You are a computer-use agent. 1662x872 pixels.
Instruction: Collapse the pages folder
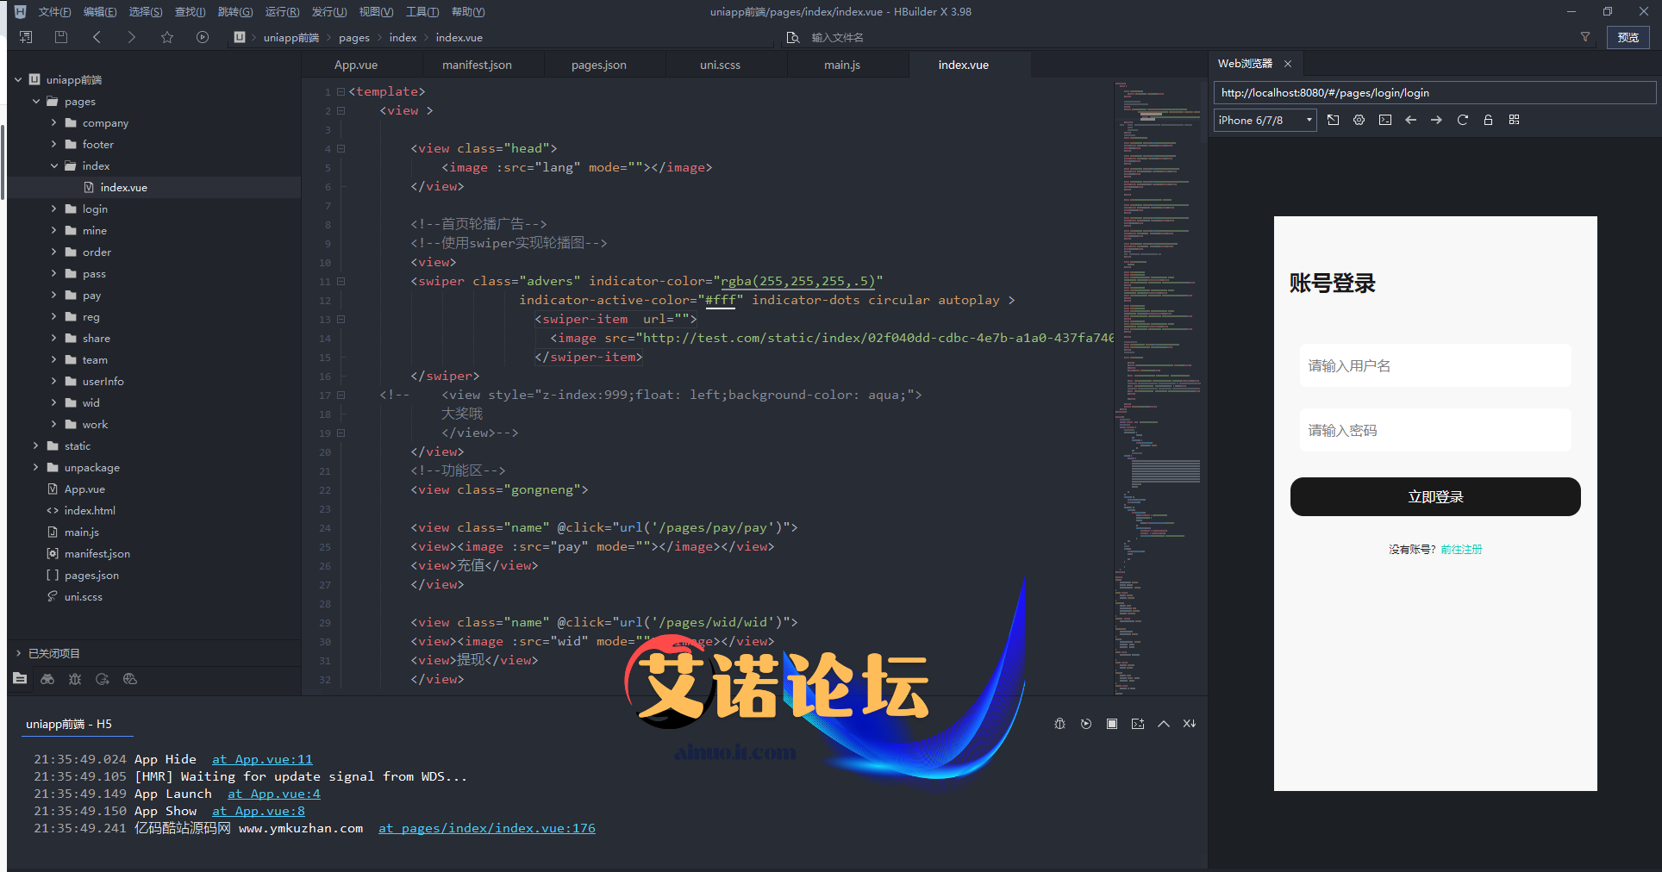(36, 102)
